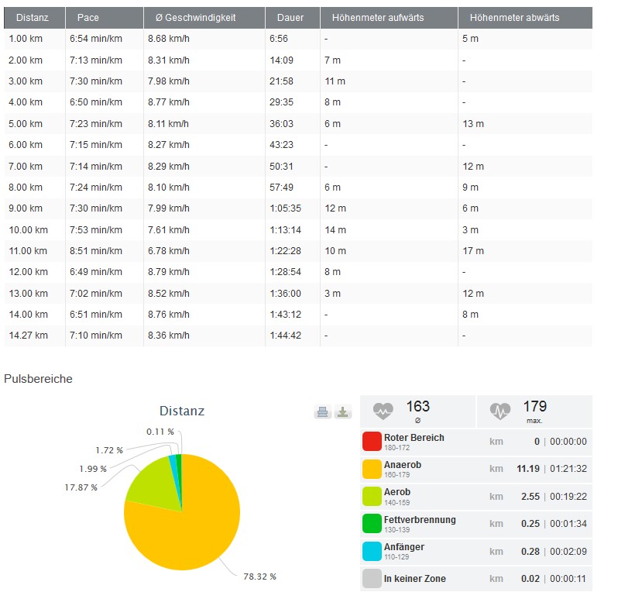Click the max heart rate heart icon
The width and height of the screenshot is (618, 599).
pyautogui.click(x=500, y=411)
